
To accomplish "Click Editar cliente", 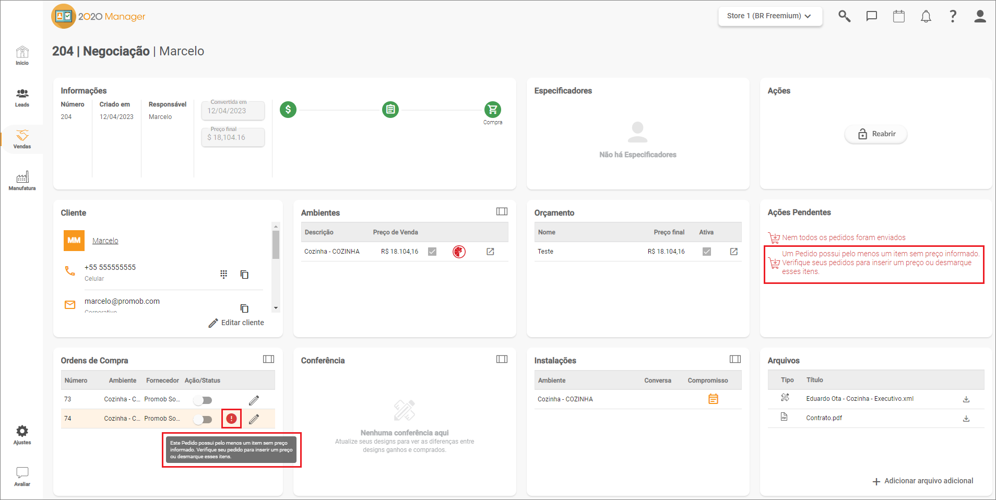I will [236, 323].
